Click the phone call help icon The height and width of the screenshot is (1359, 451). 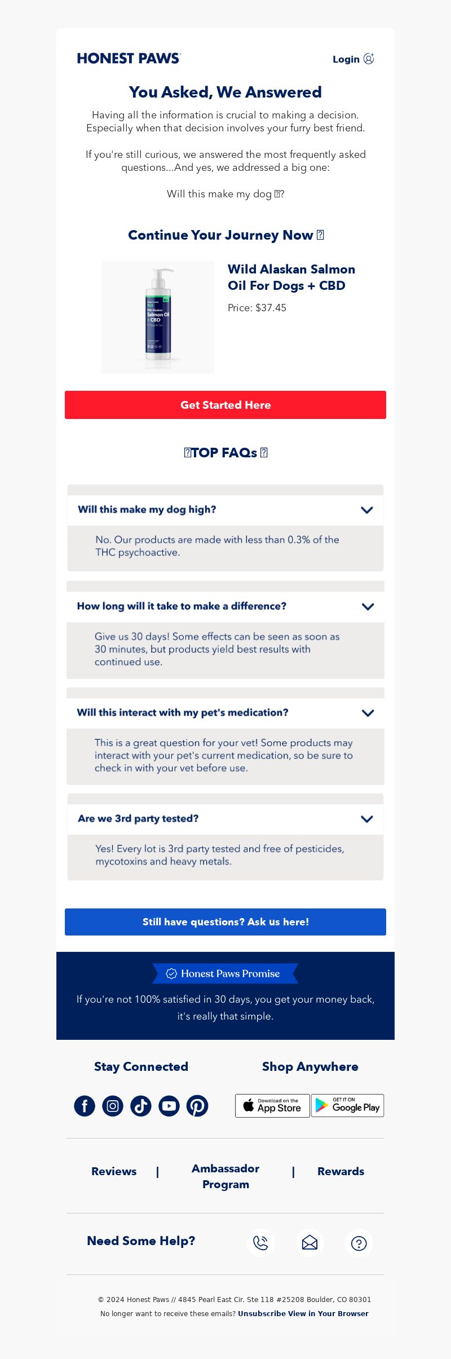[x=260, y=1243]
